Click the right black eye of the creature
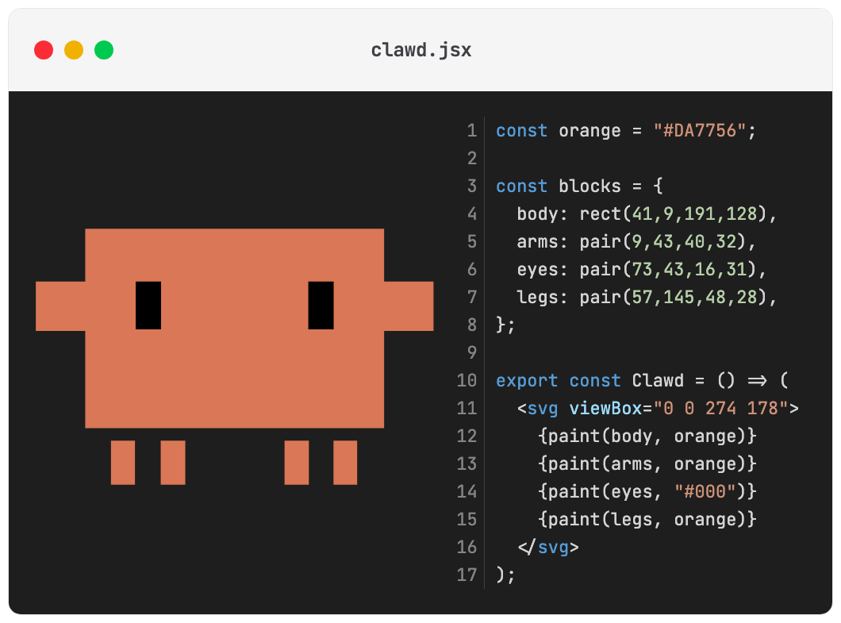 (321, 306)
